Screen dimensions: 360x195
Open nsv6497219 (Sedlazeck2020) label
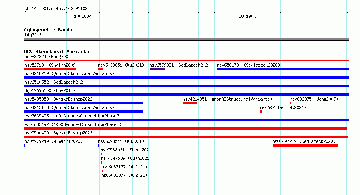coord(304,141)
